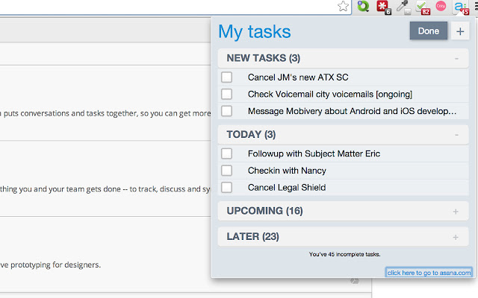Tick the Followup with Subject Matter Eric checkbox
Screen dimensions: 478x298
point(227,153)
